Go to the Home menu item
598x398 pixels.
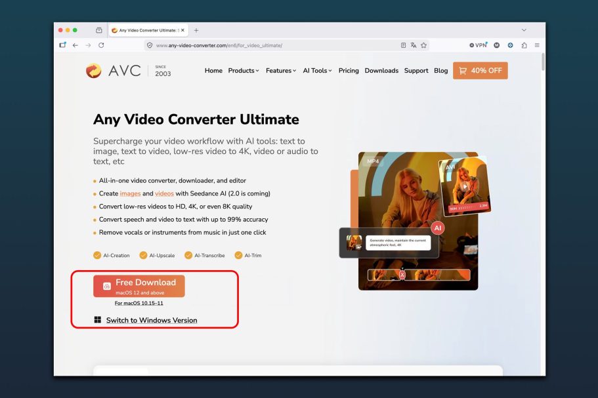213,70
